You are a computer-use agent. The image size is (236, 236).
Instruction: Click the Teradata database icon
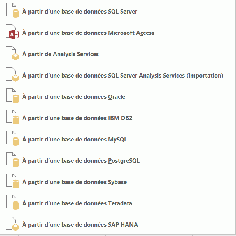[x=12, y=203]
